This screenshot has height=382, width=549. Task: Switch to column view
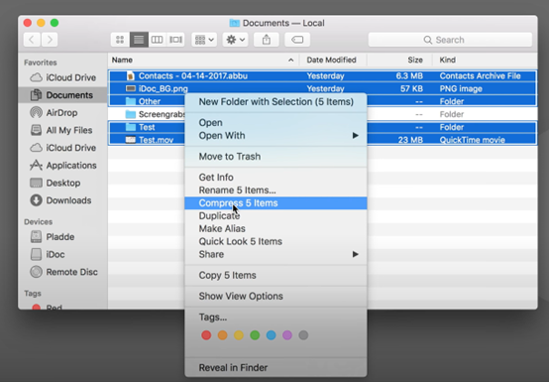157,40
